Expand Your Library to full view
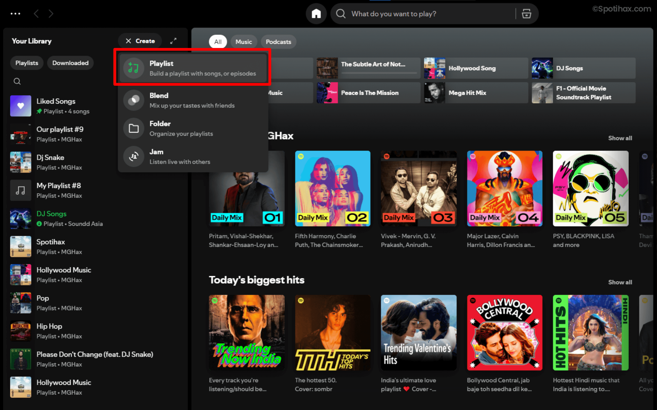The image size is (657, 410). (x=173, y=41)
